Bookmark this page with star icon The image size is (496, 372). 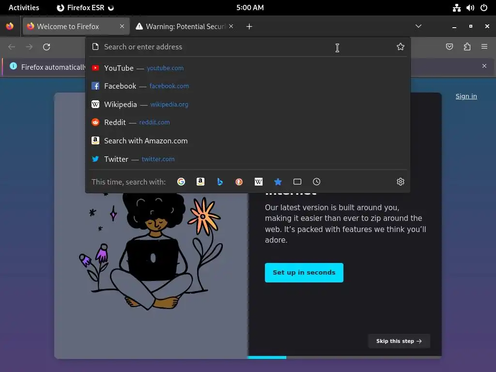[x=401, y=47]
